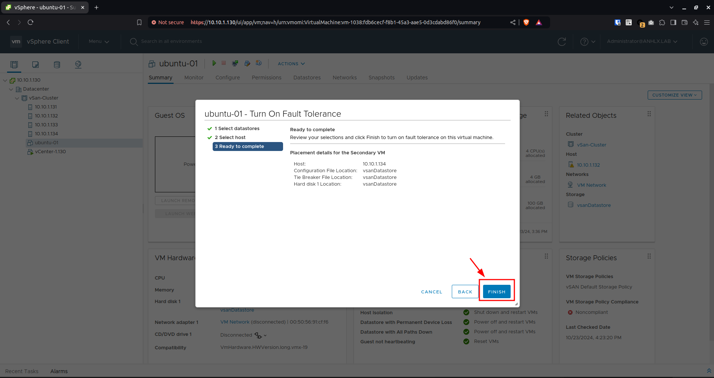Screen dimensions: 714x378
Task: Select the Storage inventory icon
Action: (57, 64)
